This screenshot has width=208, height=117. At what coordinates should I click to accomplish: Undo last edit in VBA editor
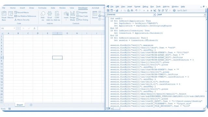136,10
